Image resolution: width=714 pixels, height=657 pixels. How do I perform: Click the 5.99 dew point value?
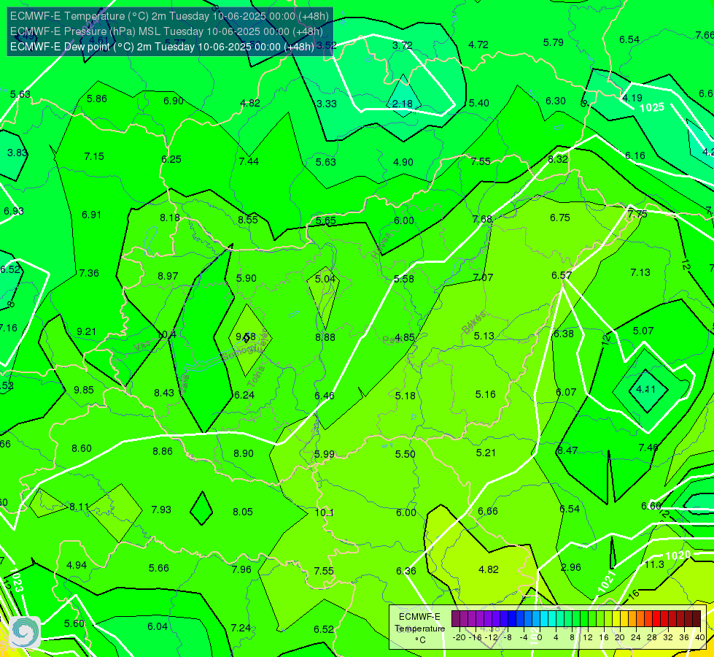pos(325,455)
